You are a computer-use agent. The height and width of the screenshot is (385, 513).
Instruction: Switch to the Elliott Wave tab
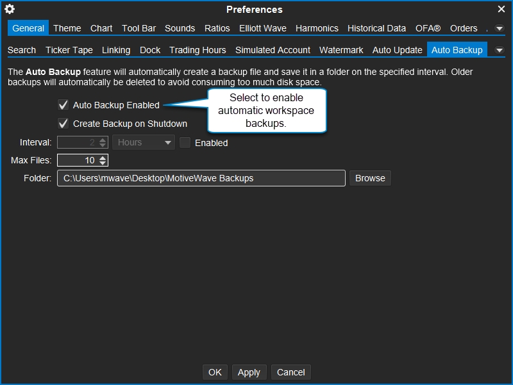pyautogui.click(x=263, y=28)
